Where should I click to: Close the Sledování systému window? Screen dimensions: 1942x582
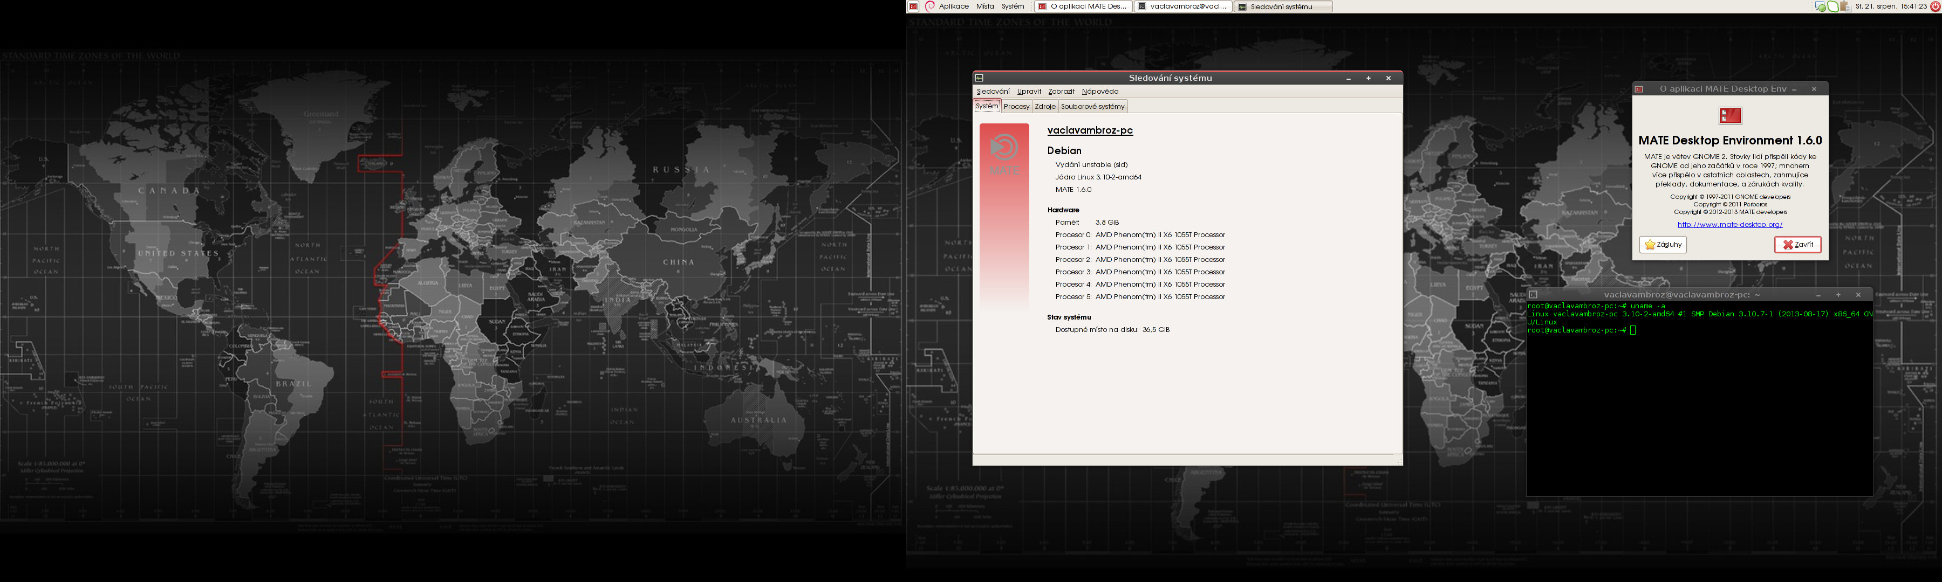pos(1388,78)
